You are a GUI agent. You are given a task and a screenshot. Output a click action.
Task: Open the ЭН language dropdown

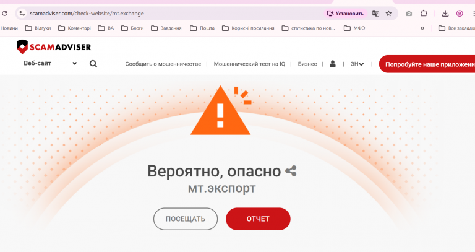(357, 64)
